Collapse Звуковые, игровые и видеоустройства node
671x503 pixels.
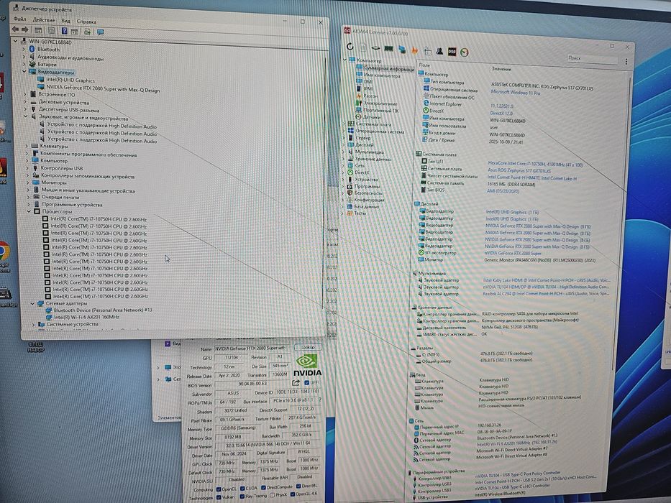(26, 116)
